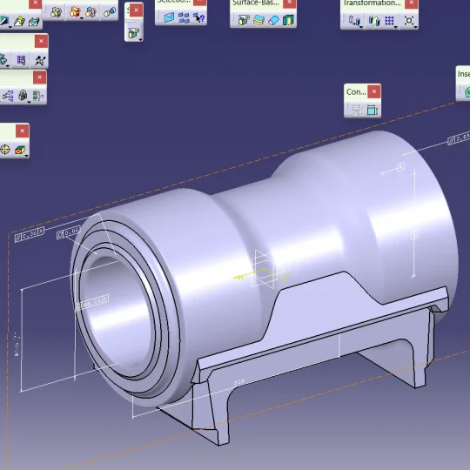Viewport: 470px width, 470px height.
Task: Select the Equivalent Dimensions brace icon
Action: (x=37, y=96)
